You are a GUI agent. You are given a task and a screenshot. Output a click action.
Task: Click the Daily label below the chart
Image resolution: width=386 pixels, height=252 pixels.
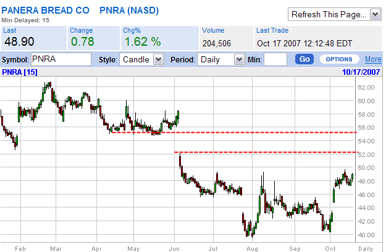(x=366, y=249)
